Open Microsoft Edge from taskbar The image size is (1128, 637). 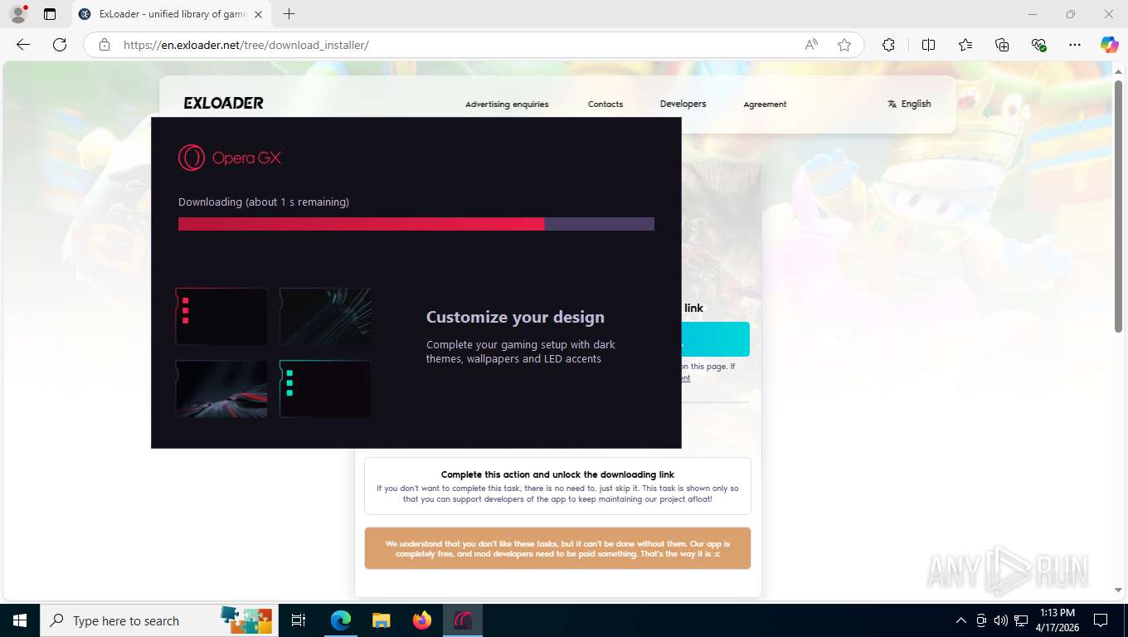pyautogui.click(x=340, y=620)
